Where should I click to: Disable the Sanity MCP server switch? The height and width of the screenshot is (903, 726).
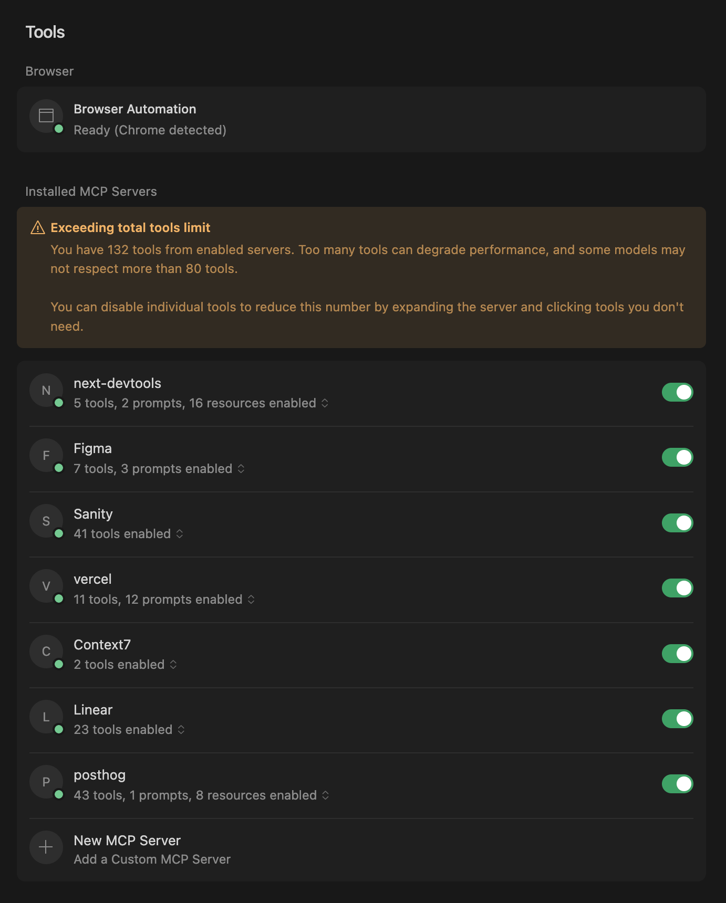click(677, 523)
